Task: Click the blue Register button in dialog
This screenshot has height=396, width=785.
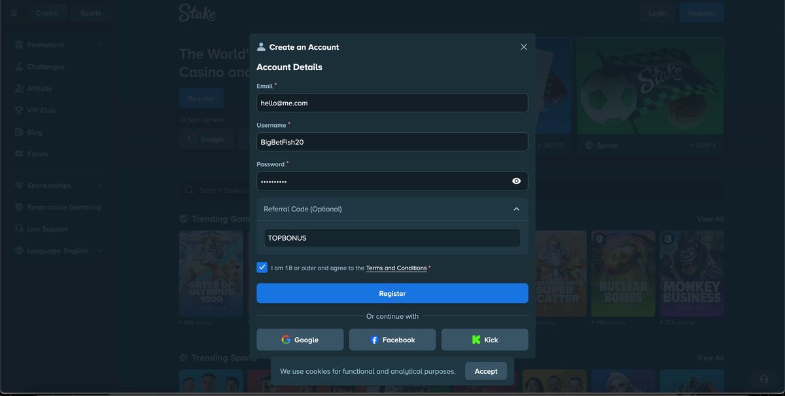Action: pyautogui.click(x=392, y=293)
